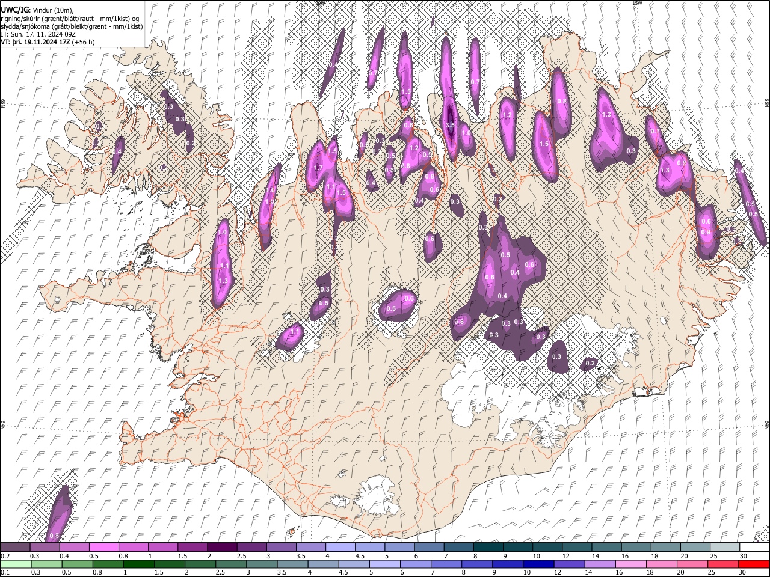Viewport: 770px width, 577px height.
Task: Select the 0.2 swatch in upper legend row
Action: [x=15, y=547]
